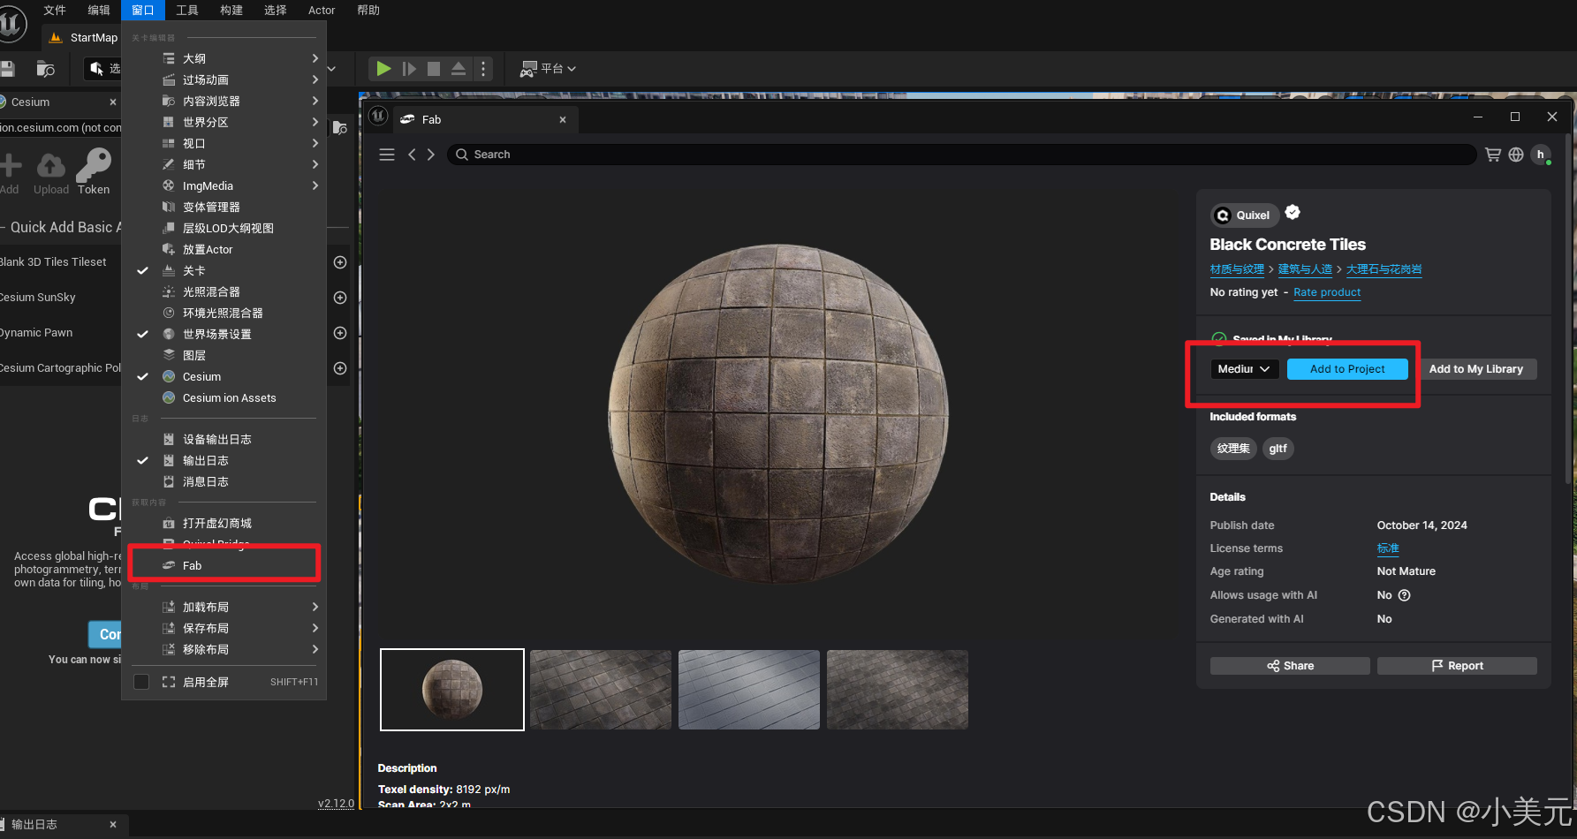Close the Fab tab
Viewport: 1577px width, 839px height.
(x=563, y=119)
